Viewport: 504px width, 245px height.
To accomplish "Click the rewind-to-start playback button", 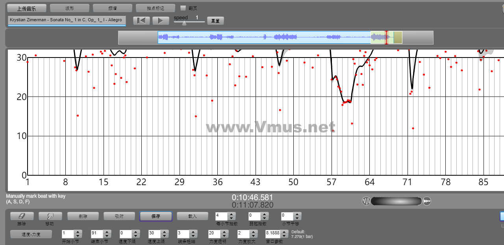I will 141,21.
